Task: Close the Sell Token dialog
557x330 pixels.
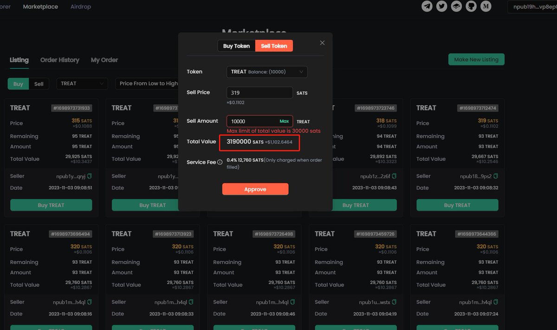Action: pos(322,43)
